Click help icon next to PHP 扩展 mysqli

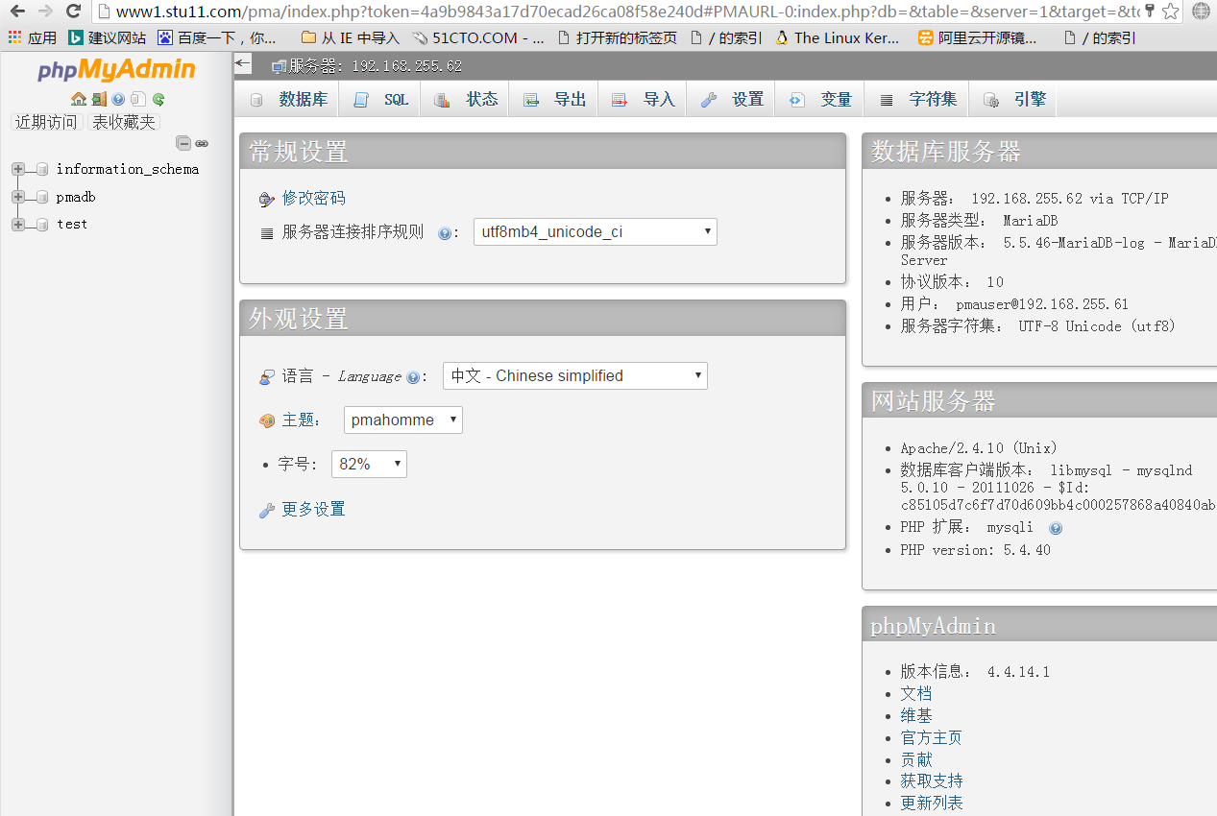[x=1056, y=528]
